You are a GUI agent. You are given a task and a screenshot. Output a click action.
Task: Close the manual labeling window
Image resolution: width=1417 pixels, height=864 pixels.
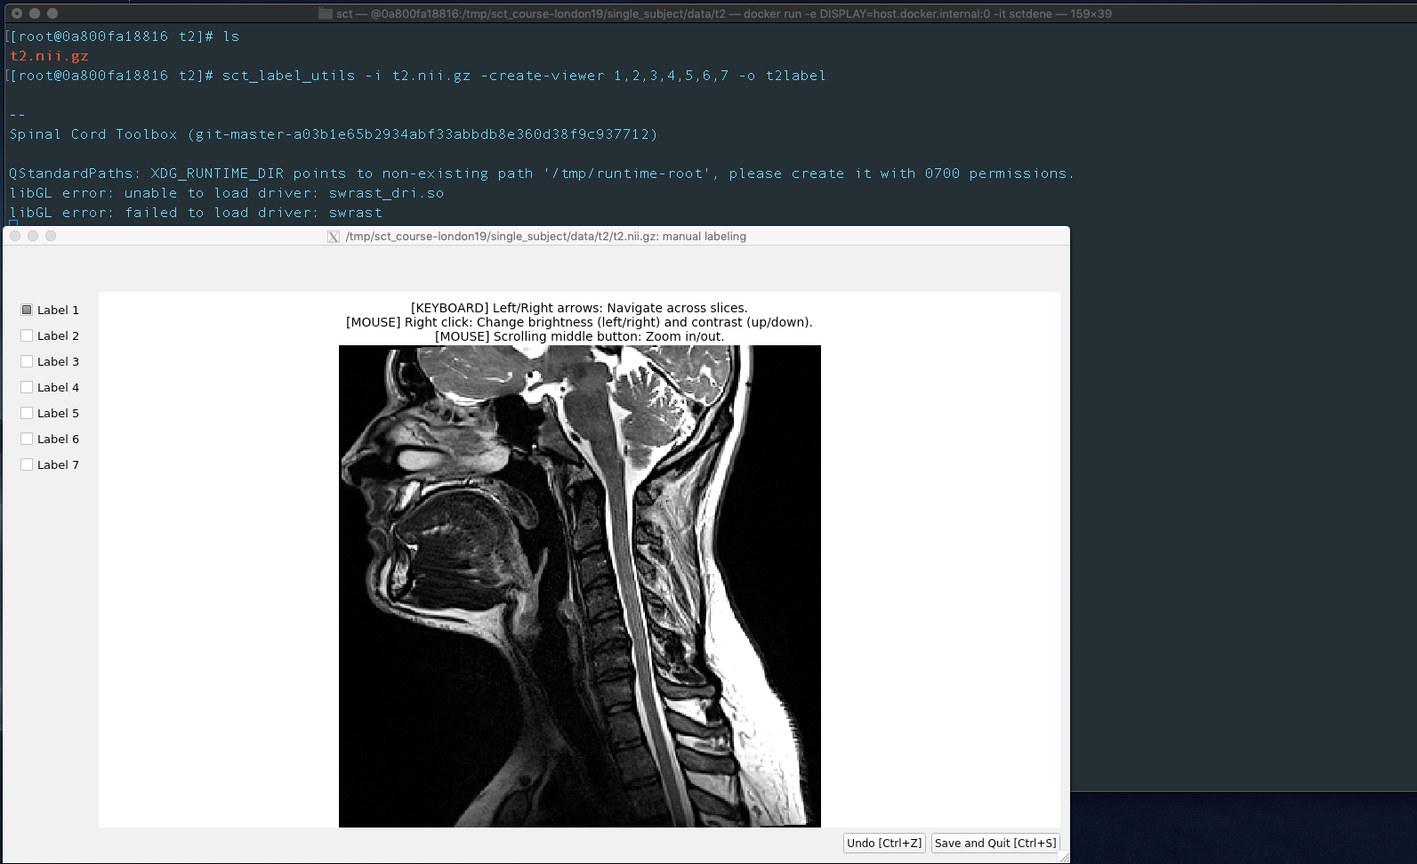coord(15,236)
